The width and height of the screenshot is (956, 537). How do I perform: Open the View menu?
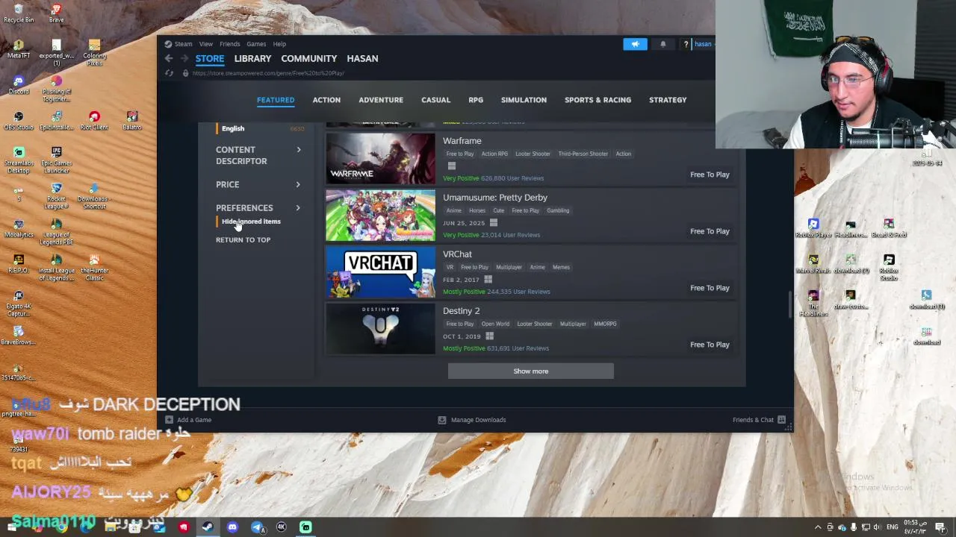[205, 44]
